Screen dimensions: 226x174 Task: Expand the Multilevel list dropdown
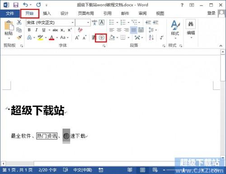click(x=139, y=22)
